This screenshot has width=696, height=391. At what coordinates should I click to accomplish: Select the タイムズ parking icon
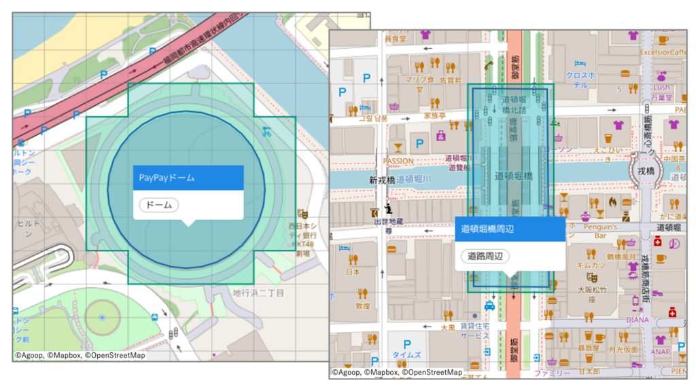pos(407,344)
